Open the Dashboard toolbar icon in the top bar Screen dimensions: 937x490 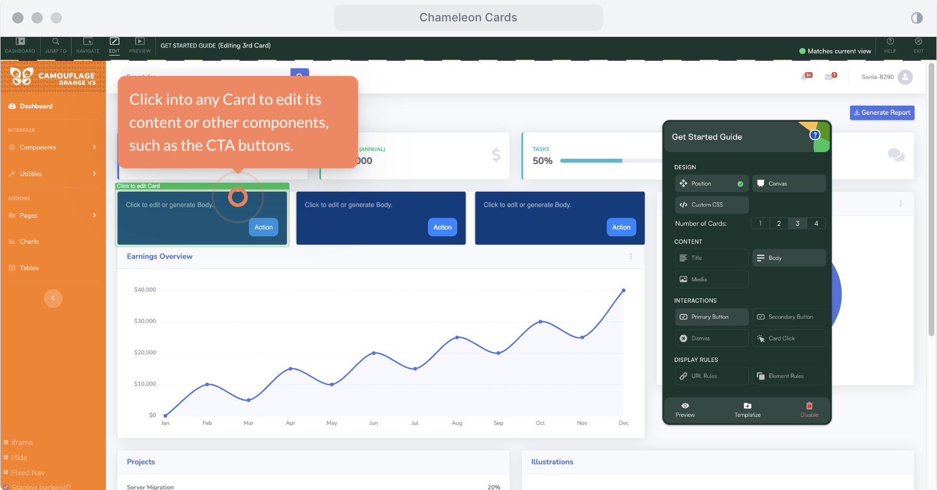20,45
